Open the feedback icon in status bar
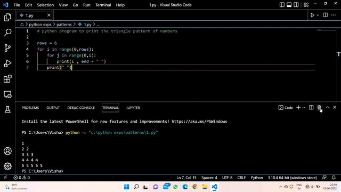 click(x=324, y=178)
